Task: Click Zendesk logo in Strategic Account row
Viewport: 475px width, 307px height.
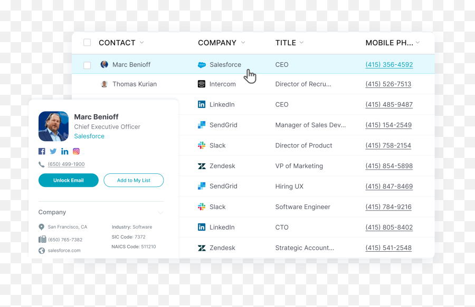Action: click(202, 248)
